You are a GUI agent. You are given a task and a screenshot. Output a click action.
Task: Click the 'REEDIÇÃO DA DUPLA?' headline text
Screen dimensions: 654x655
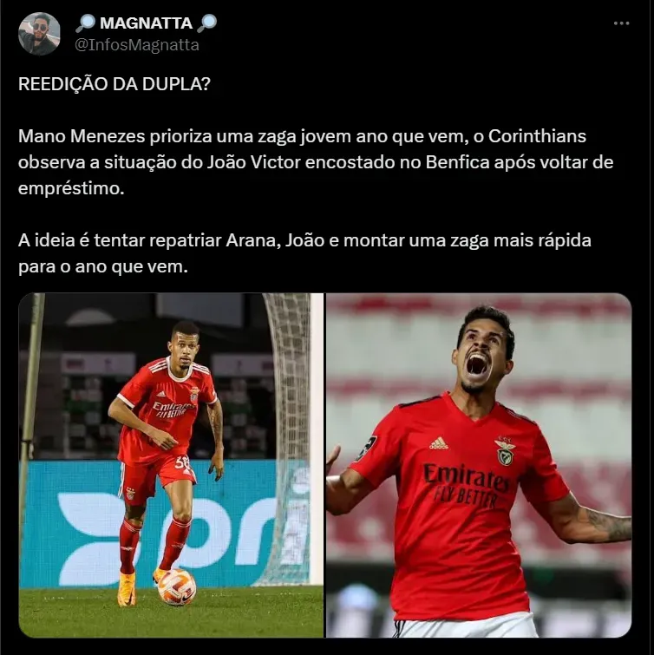pos(114,84)
